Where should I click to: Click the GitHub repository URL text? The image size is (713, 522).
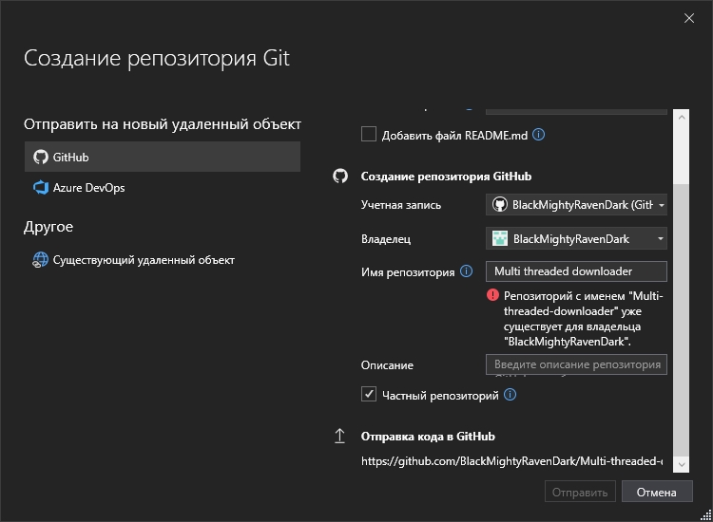pyautogui.click(x=511, y=461)
